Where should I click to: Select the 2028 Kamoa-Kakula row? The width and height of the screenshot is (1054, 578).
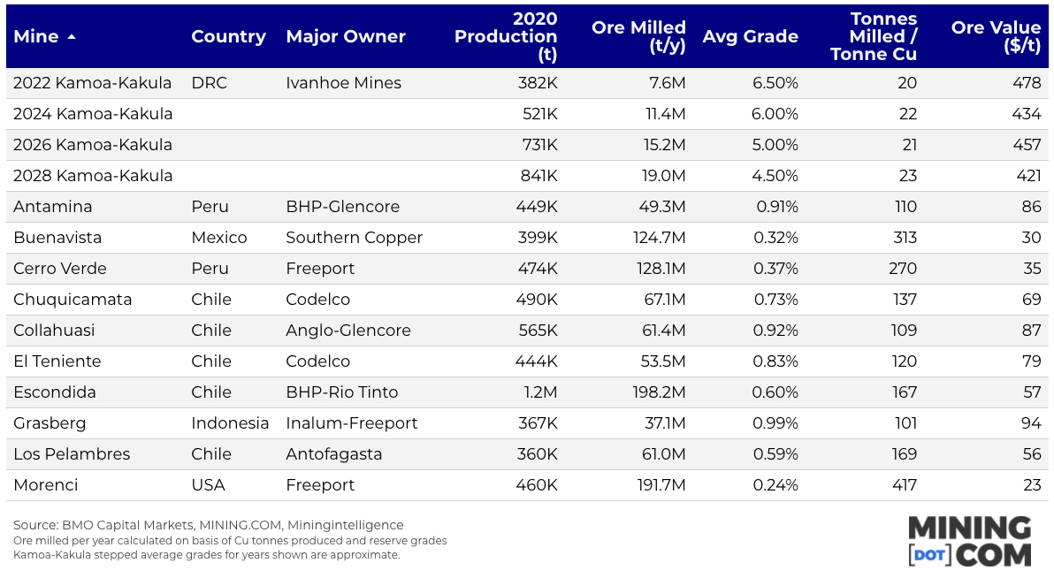tap(93, 176)
